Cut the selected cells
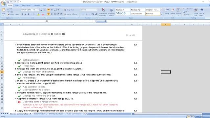 (x=10, y=9)
